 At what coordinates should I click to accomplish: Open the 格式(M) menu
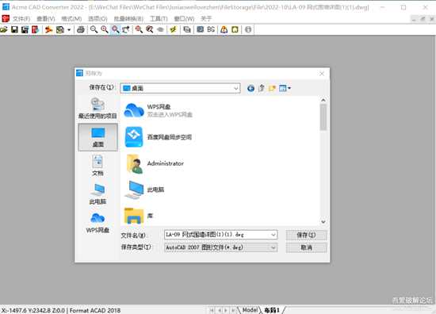tap(71, 19)
